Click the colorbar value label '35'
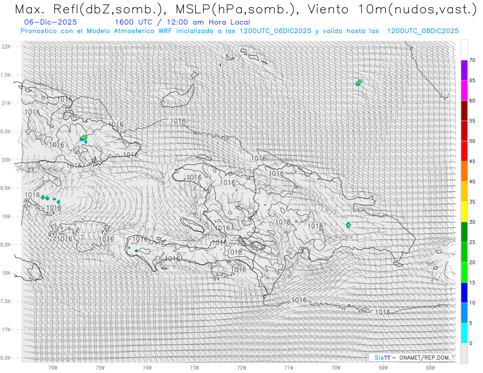 [x=473, y=202]
